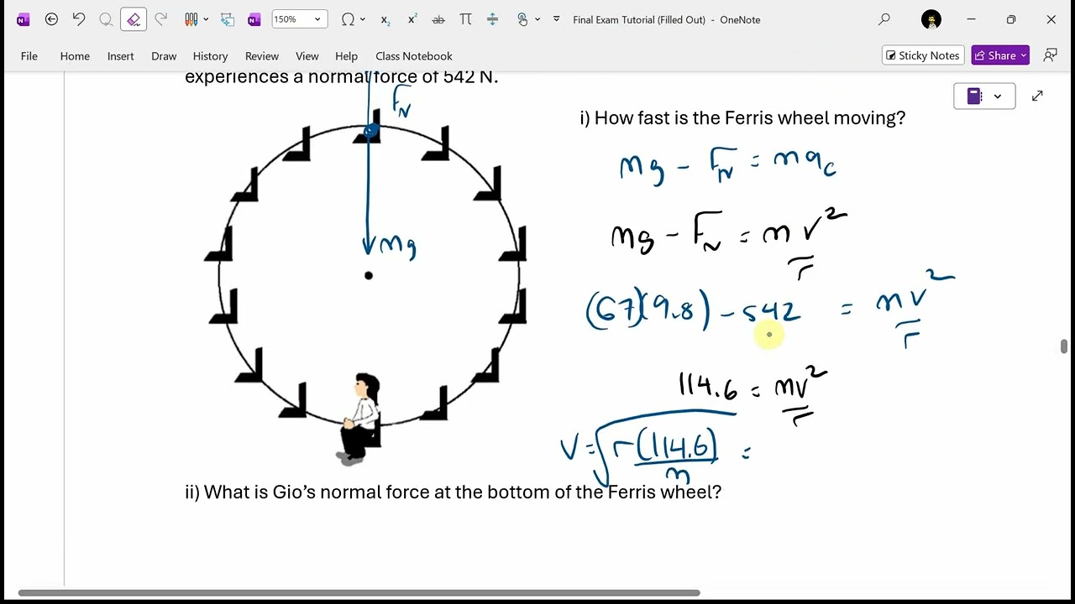Click text "i) How fast is the Ferris wheel moving?"
The height and width of the screenshot is (604, 1075).
(742, 118)
